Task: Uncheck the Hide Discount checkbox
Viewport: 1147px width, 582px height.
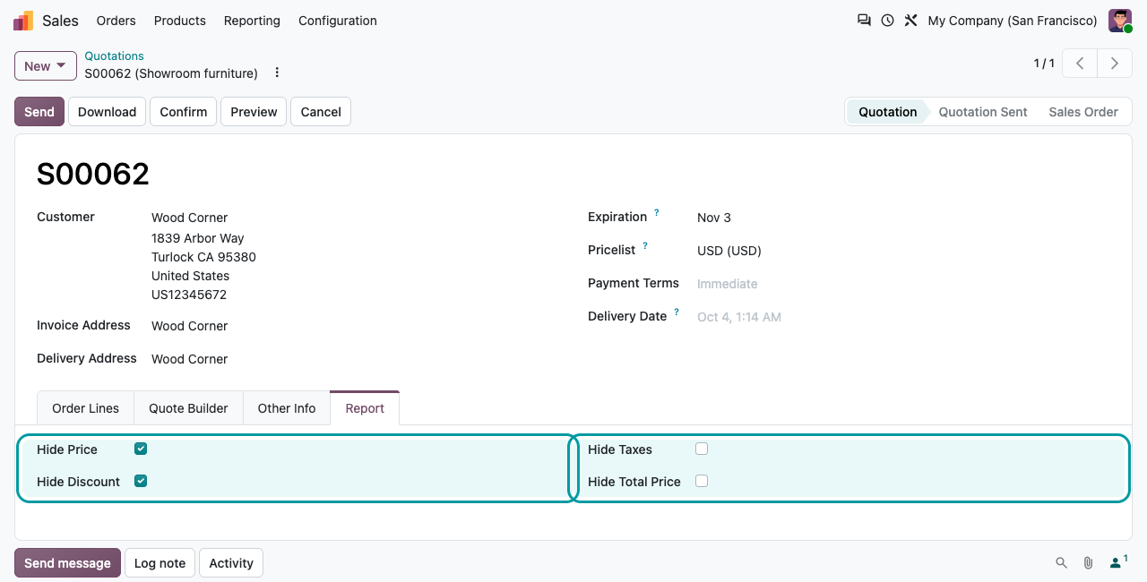Action: tap(141, 481)
